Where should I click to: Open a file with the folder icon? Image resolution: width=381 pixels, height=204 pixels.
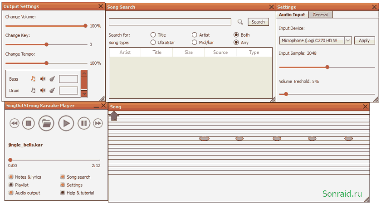tap(46, 123)
